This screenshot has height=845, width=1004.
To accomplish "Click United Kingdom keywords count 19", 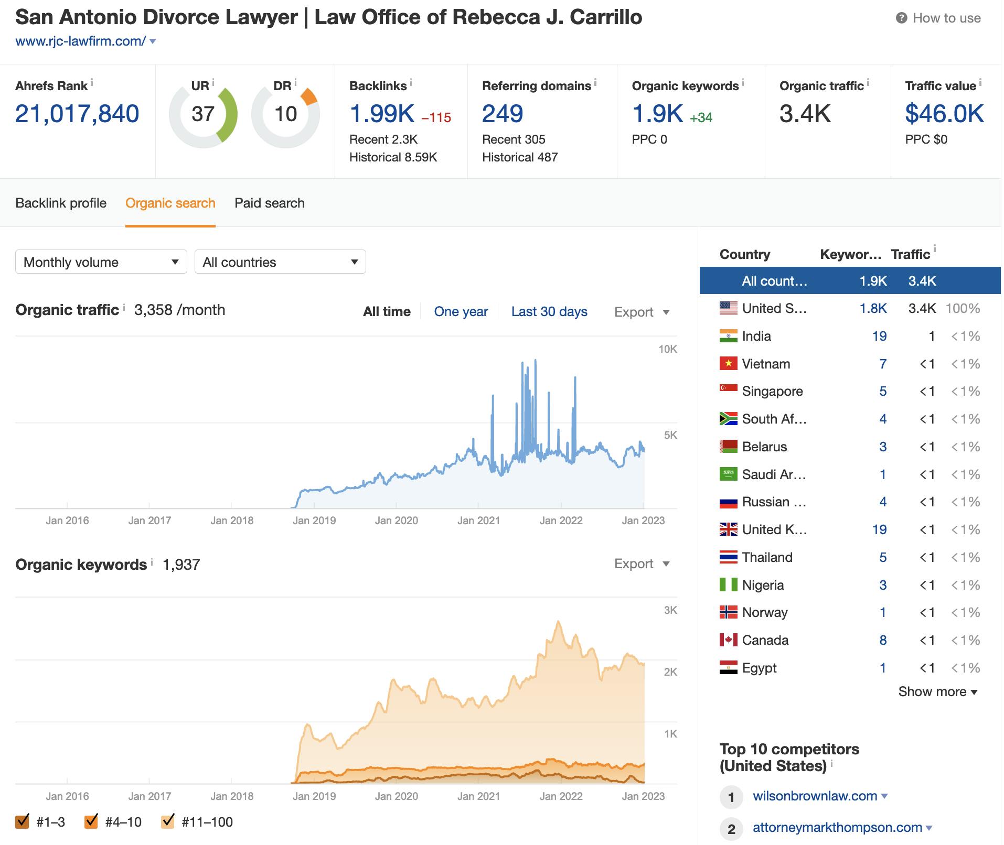I will pyautogui.click(x=880, y=529).
